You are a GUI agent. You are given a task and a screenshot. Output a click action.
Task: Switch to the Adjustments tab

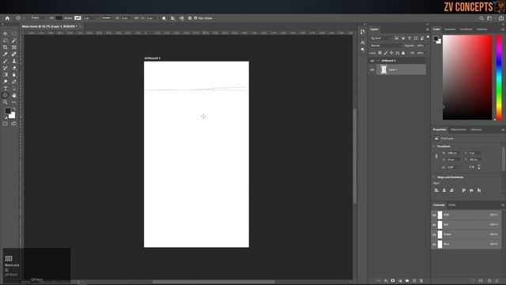point(459,130)
